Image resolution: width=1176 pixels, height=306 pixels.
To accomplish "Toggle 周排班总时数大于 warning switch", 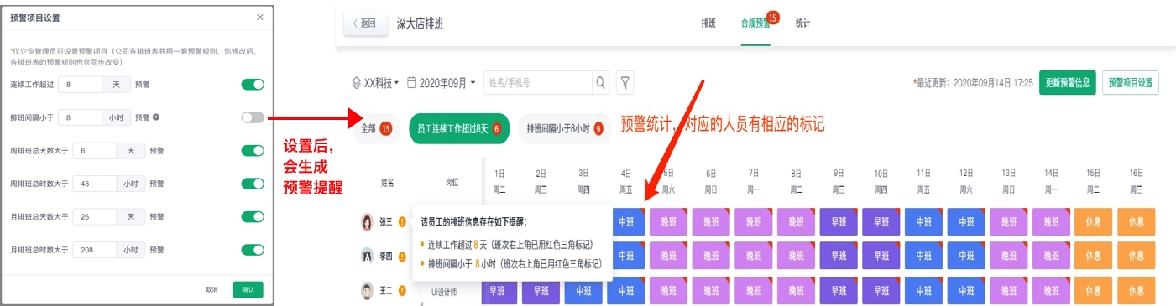I will 253,184.
